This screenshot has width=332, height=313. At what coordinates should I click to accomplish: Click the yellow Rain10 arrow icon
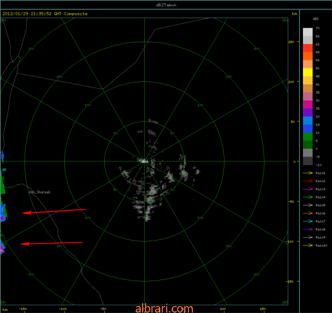point(308,246)
